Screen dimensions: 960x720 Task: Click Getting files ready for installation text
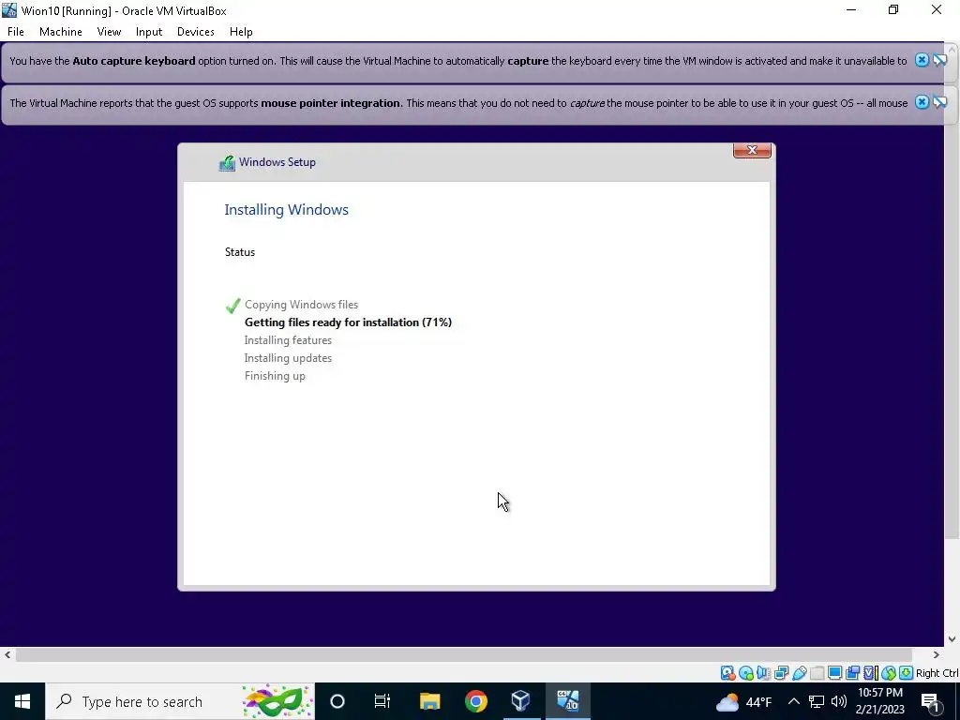tap(348, 322)
